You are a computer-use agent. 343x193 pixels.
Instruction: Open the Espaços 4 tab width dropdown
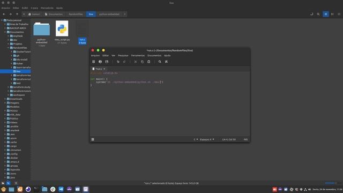click(207, 139)
